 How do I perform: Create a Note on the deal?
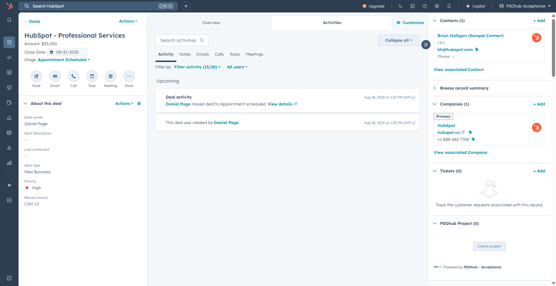tap(37, 76)
